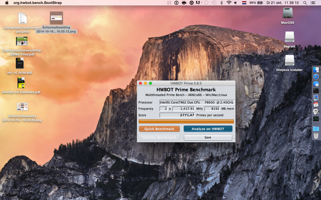The width and height of the screenshot is (321, 200).
Task: Select the MacOSX hard drive icon
Action: (288, 13)
